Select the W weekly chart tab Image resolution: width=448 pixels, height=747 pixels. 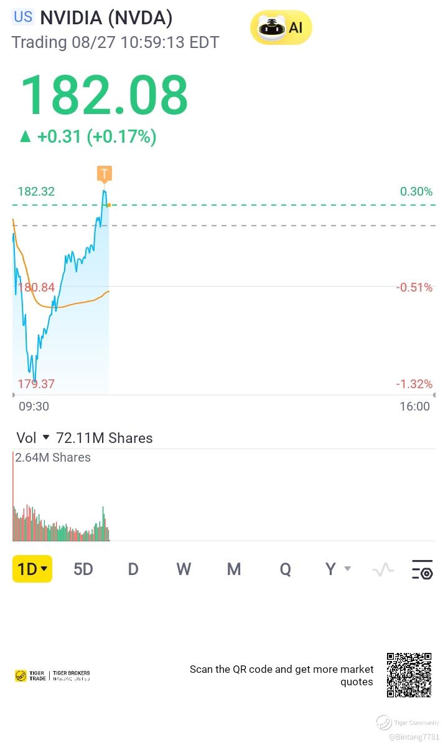click(183, 569)
